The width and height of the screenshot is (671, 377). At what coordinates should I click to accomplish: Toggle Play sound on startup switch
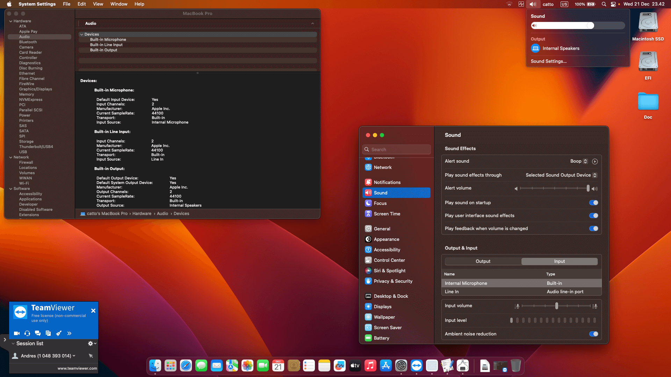pyautogui.click(x=593, y=203)
